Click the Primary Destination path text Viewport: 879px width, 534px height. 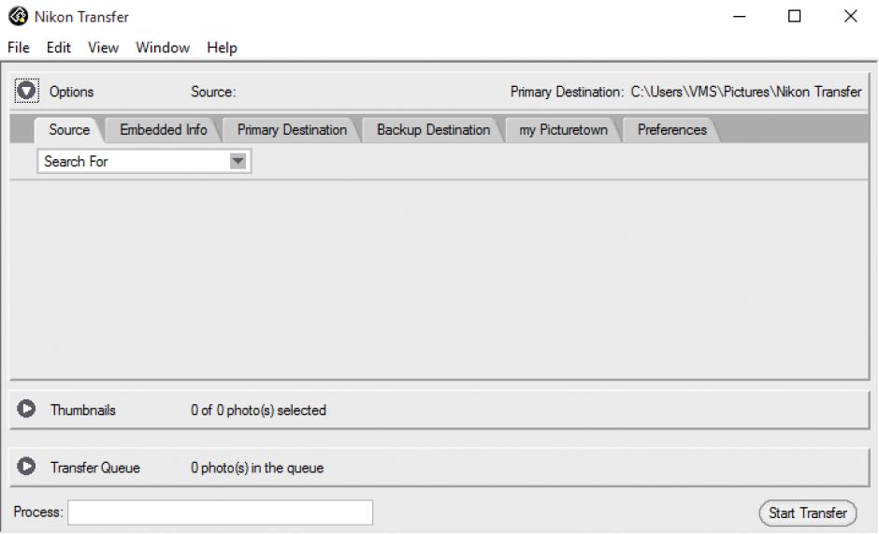point(745,92)
